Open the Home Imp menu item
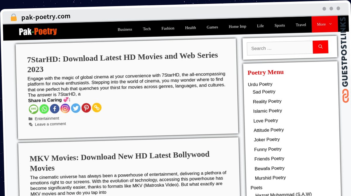This screenshot has height=196, width=351. (x=238, y=26)
